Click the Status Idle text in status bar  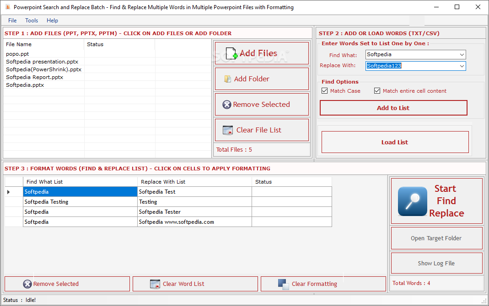[19, 300]
